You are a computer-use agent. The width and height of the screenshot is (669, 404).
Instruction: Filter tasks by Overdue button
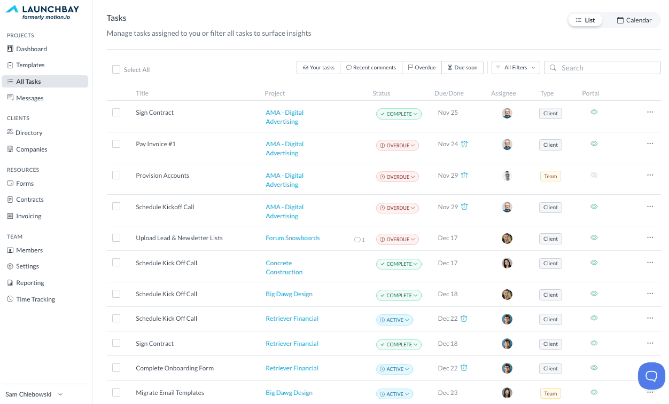click(x=422, y=67)
